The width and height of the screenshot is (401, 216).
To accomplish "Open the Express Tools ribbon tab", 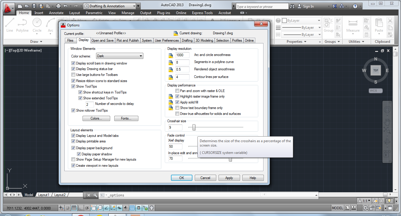I will coord(202,13).
